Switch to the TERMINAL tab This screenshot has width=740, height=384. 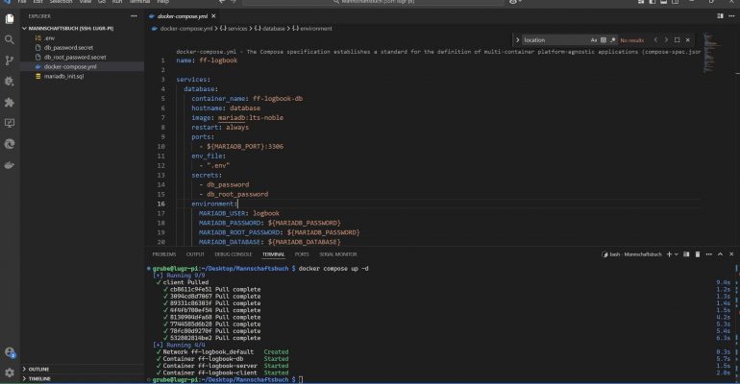[x=273, y=254]
